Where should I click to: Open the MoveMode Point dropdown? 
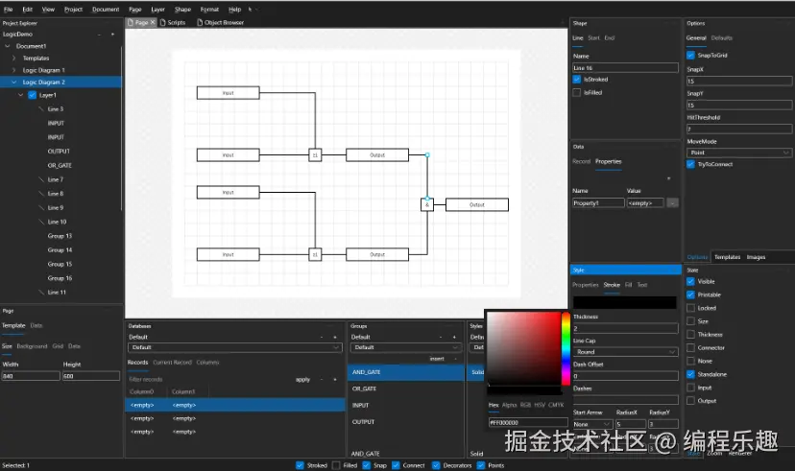[x=739, y=153]
